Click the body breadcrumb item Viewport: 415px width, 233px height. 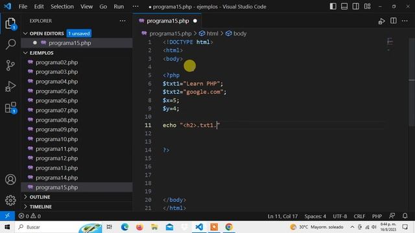[x=236, y=34]
